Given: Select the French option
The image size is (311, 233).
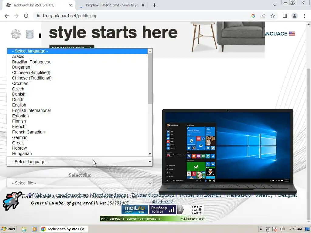Looking at the screenshot, I should click(77, 127).
